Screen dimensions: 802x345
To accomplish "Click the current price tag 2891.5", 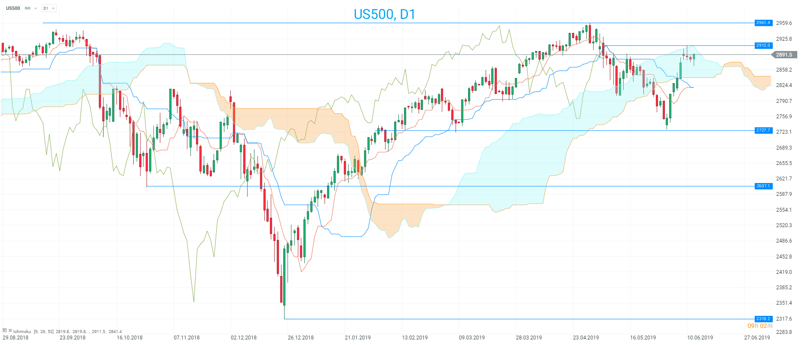I will coord(784,55).
